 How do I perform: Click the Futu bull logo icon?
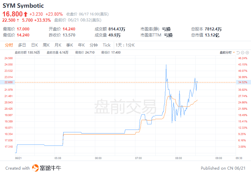click(35, 168)
